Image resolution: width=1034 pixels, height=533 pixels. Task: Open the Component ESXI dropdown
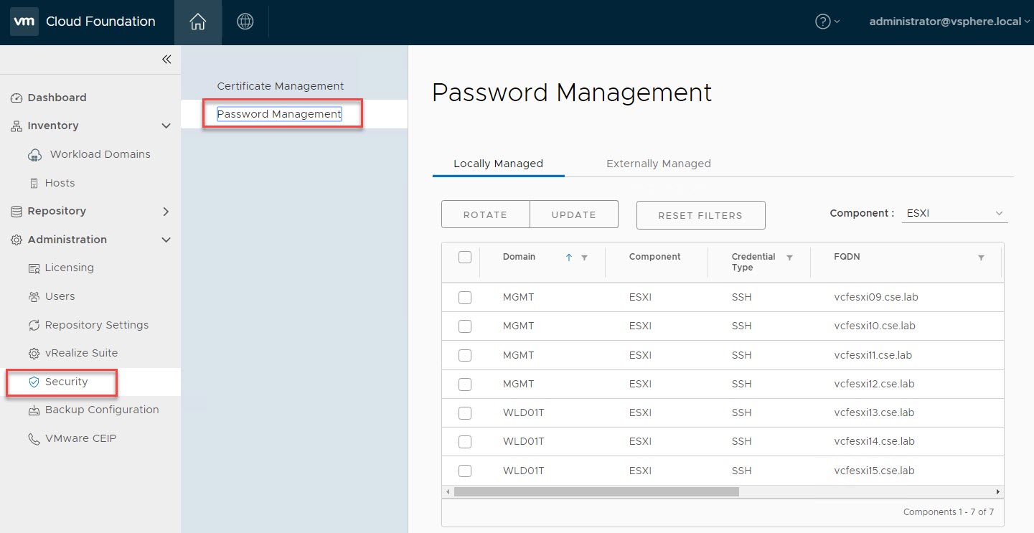(x=954, y=214)
